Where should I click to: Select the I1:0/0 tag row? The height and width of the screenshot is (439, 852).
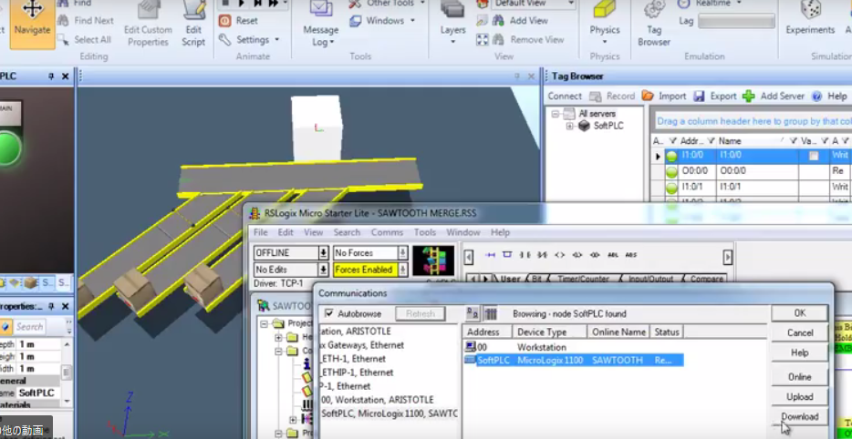(752, 156)
